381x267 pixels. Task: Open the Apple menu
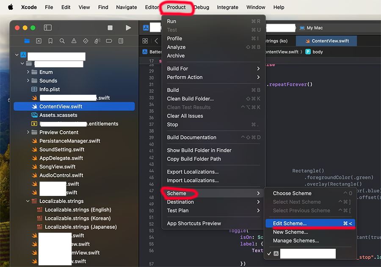click(11, 7)
